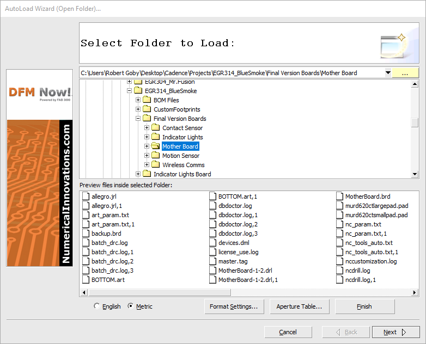Select the Motion Sensor tree item
The image size is (426, 344).
click(181, 156)
